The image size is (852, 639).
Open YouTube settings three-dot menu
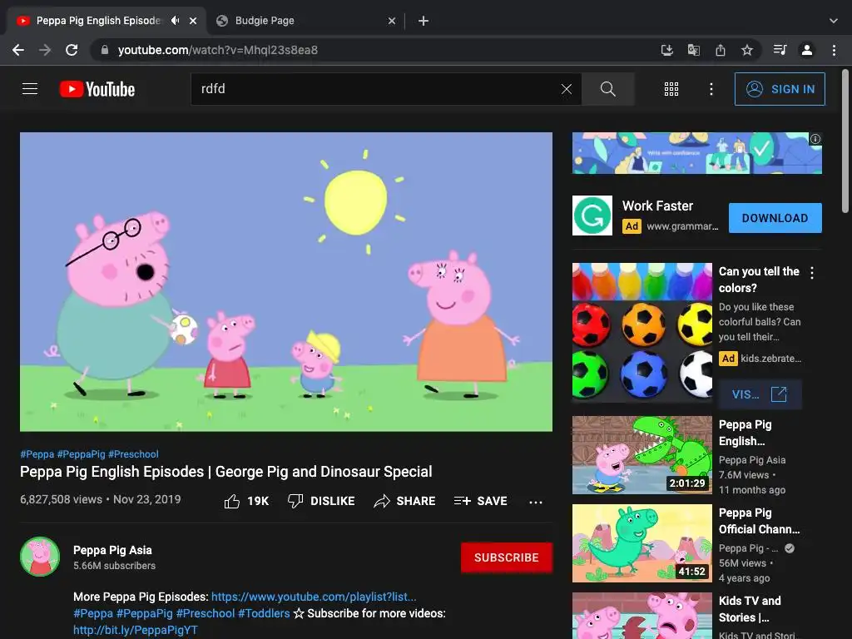711,89
